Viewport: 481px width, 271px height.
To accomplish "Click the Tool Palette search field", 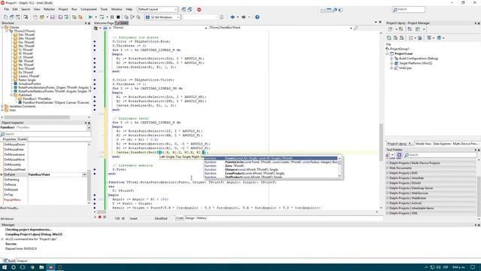I will tap(440, 155).
